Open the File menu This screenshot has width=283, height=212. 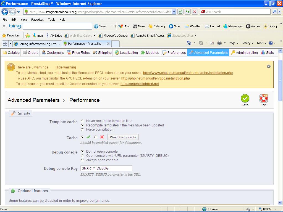click(x=5, y=20)
